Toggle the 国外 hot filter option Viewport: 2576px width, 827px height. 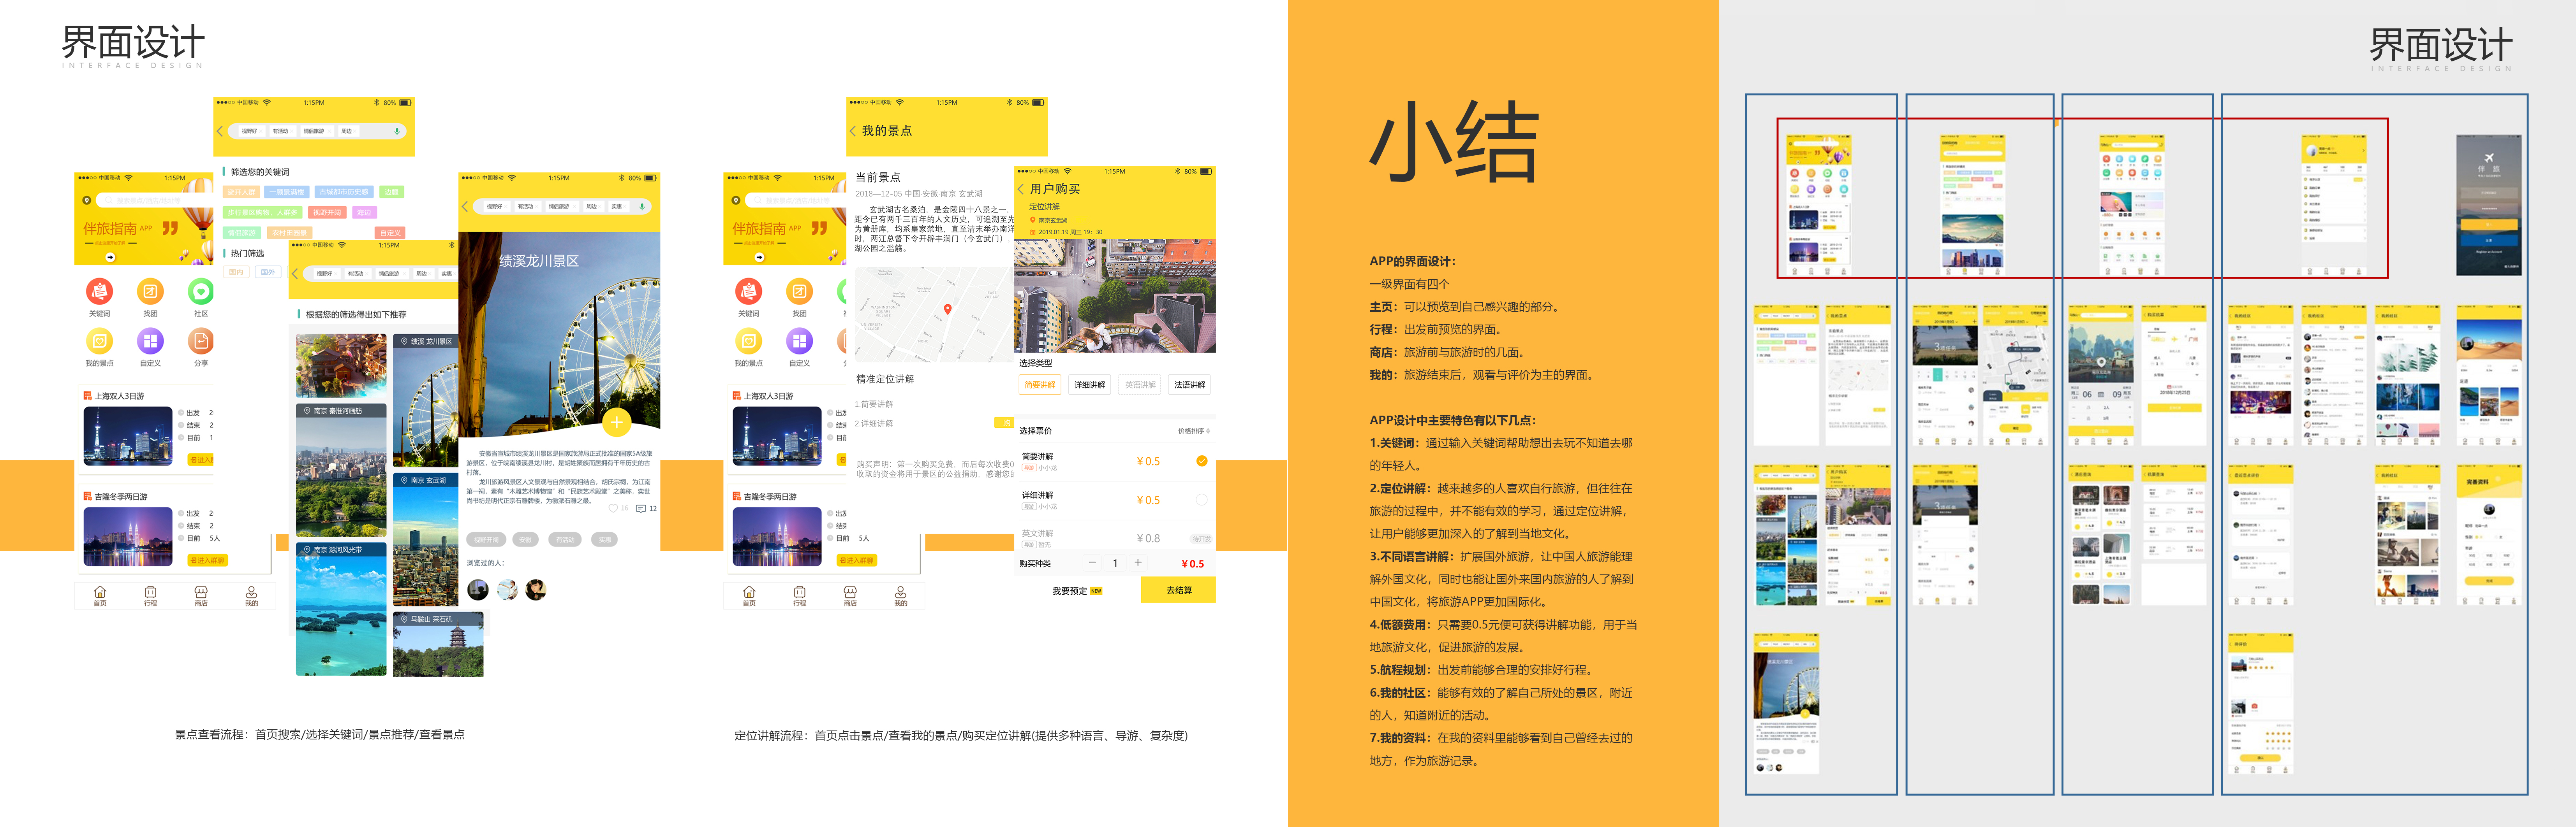267,272
